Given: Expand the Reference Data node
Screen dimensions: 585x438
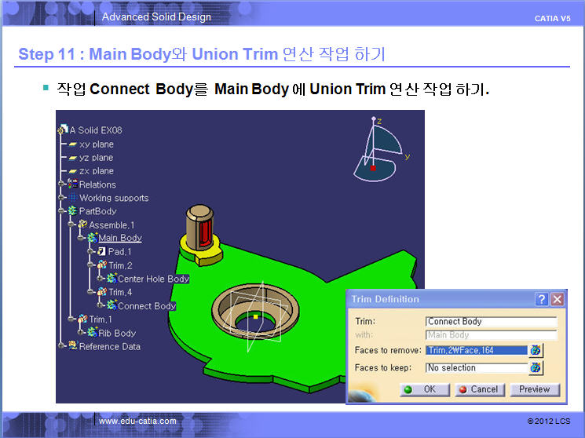Looking at the screenshot, I should (x=62, y=346).
